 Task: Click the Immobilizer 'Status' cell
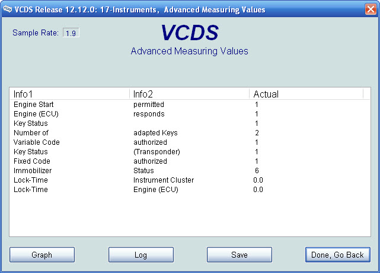(x=143, y=171)
